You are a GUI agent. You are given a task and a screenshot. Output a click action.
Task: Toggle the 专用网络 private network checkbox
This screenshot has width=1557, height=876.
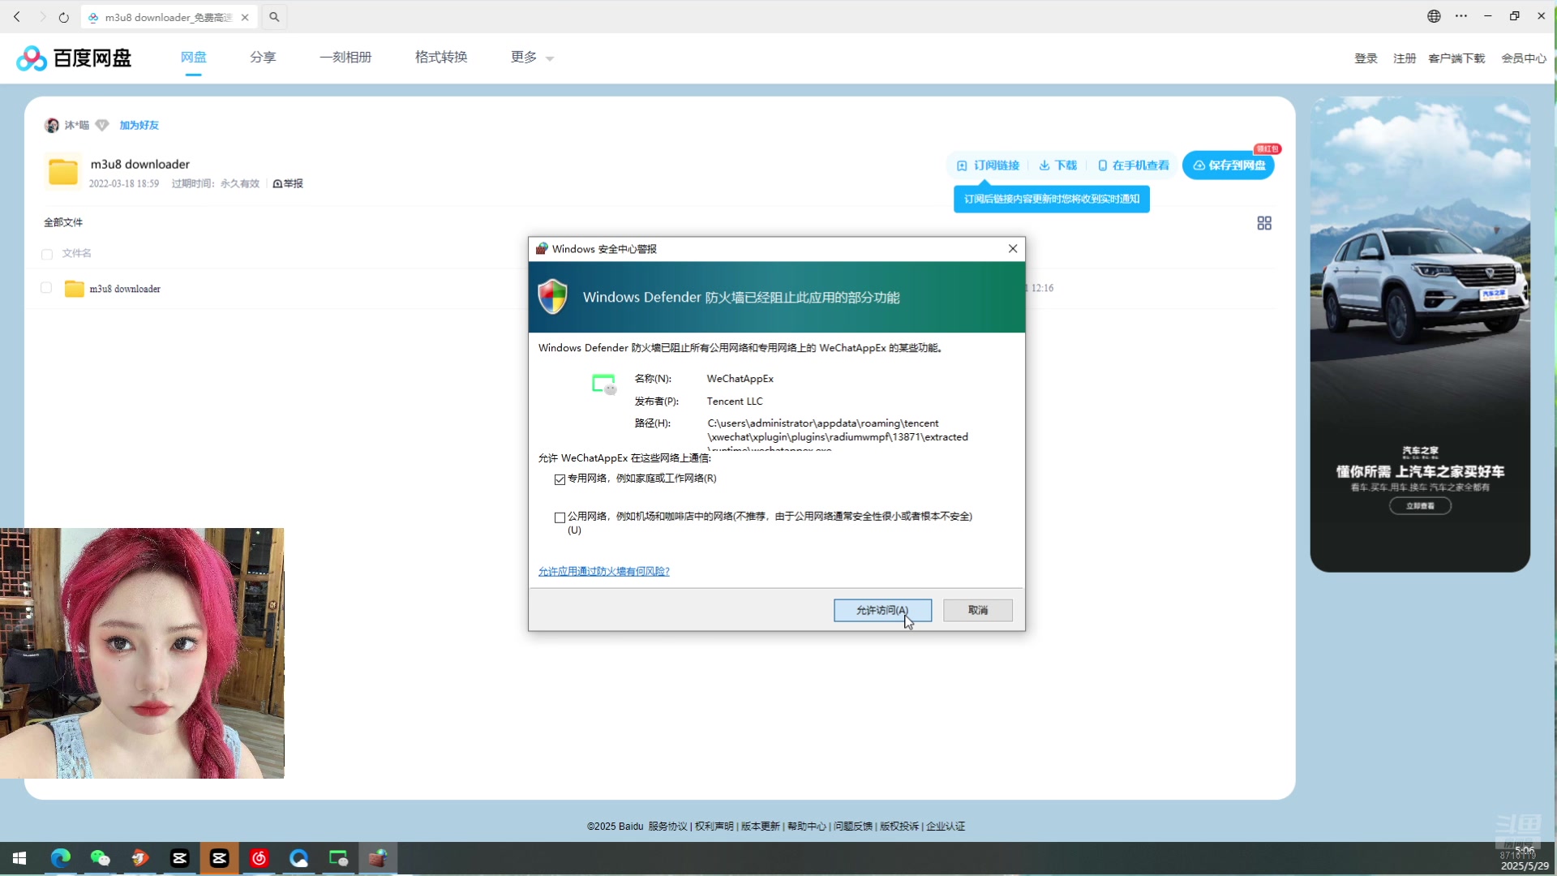pyautogui.click(x=560, y=479)
